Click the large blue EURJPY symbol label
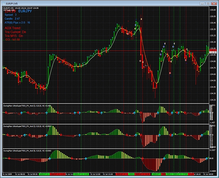219x178 pixels. point(25,11)
